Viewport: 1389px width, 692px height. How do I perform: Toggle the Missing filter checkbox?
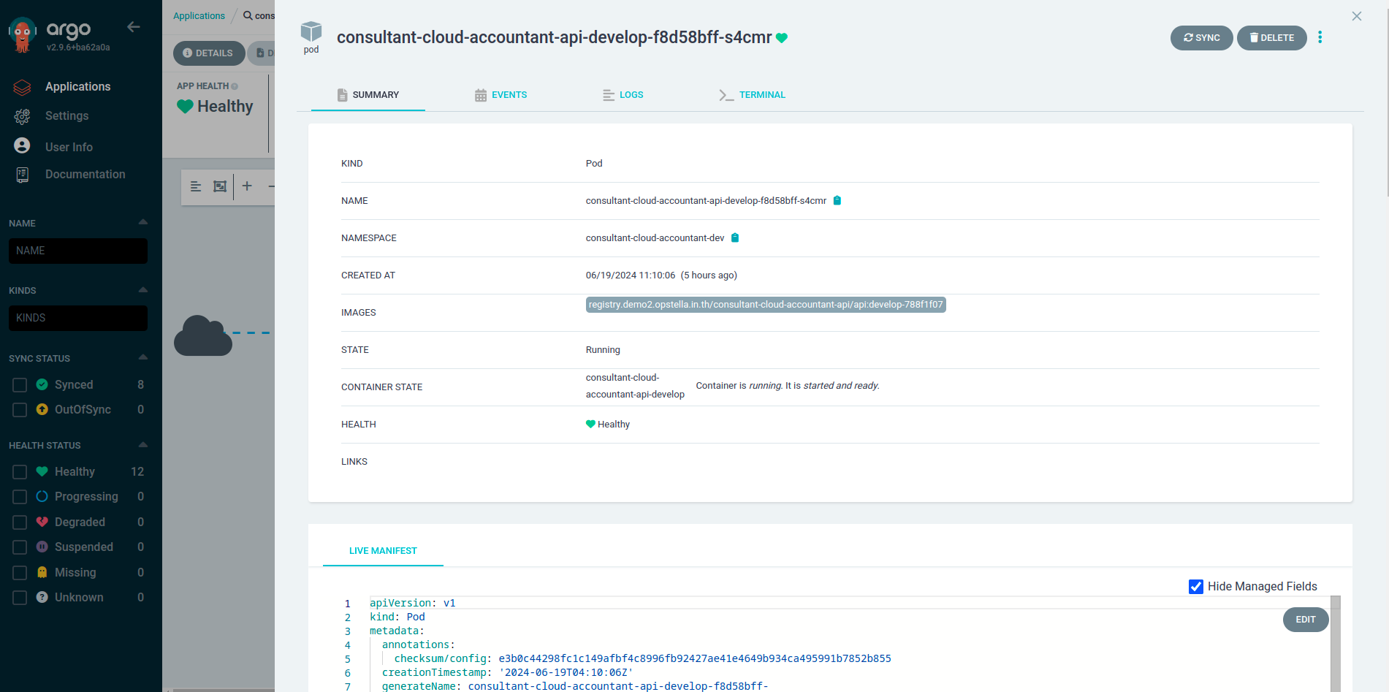tap(20, 573)
